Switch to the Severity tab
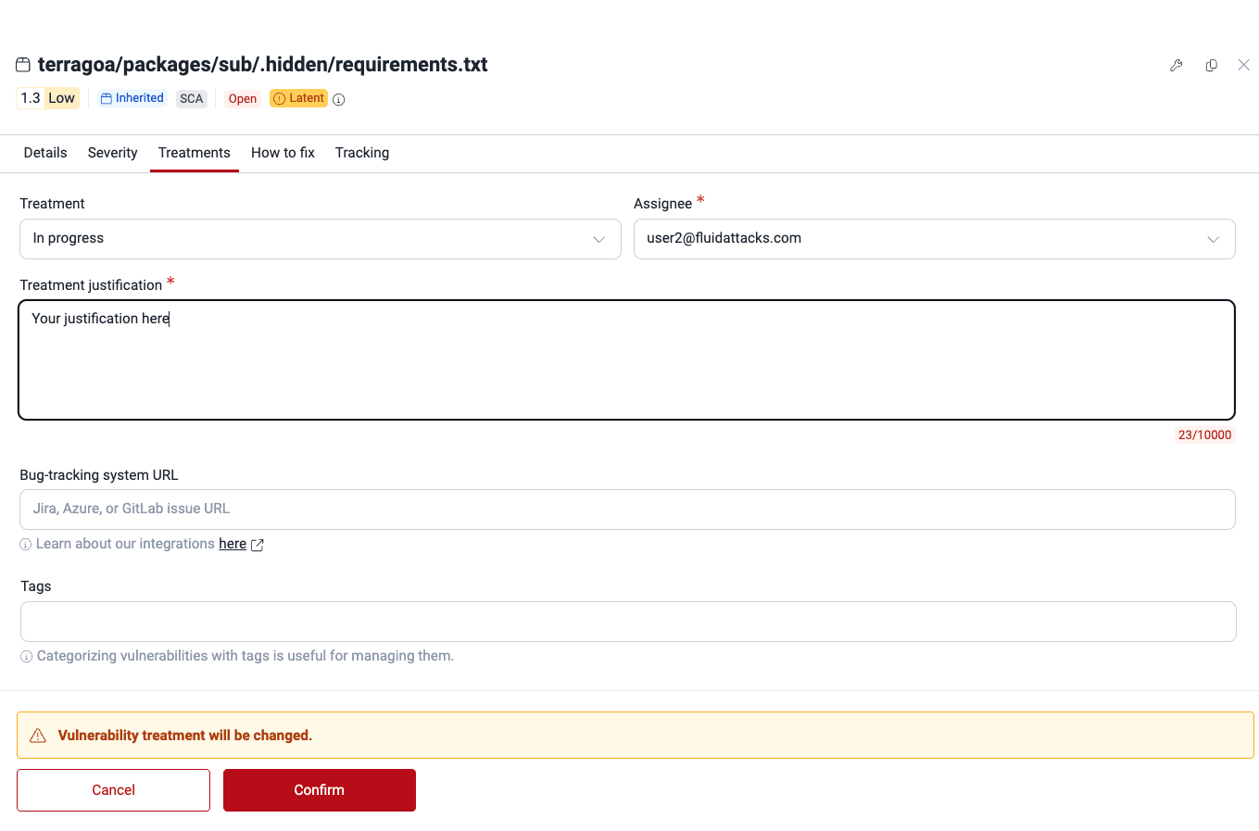 tap(112, 152)
